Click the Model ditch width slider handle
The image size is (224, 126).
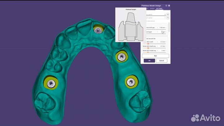click(148, 44)
